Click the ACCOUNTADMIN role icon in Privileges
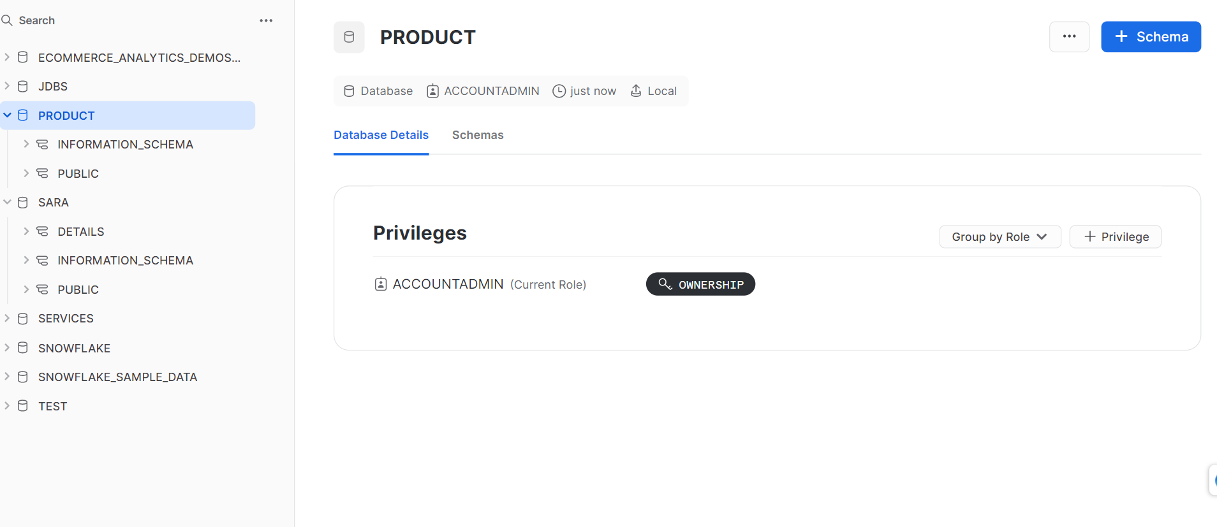The image size is (1217, 527). tap(381, 284)
